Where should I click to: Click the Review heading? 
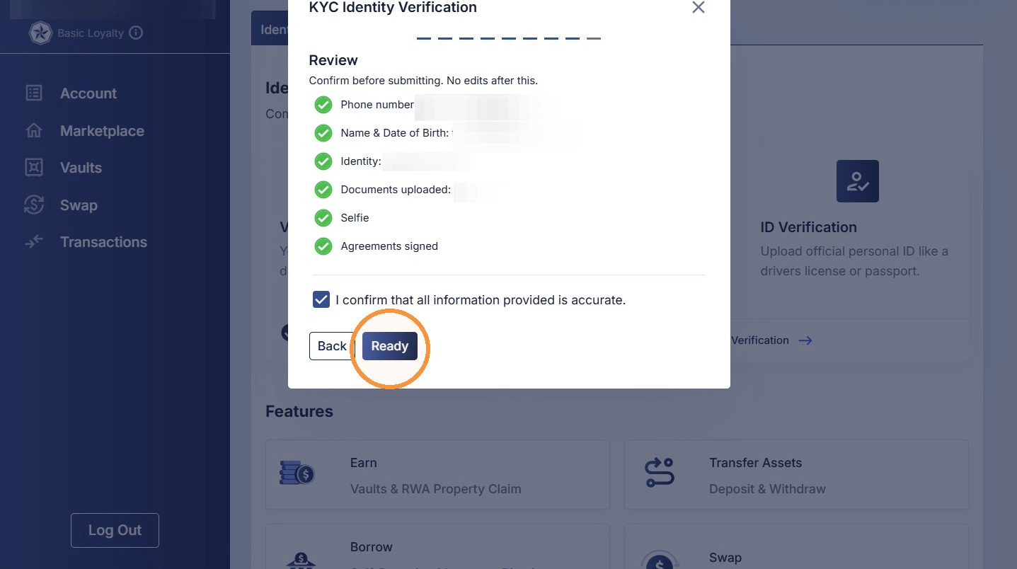[333, 60]
